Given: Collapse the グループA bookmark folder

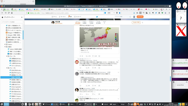Looking at the screenshot, I should tap(7, 56).
